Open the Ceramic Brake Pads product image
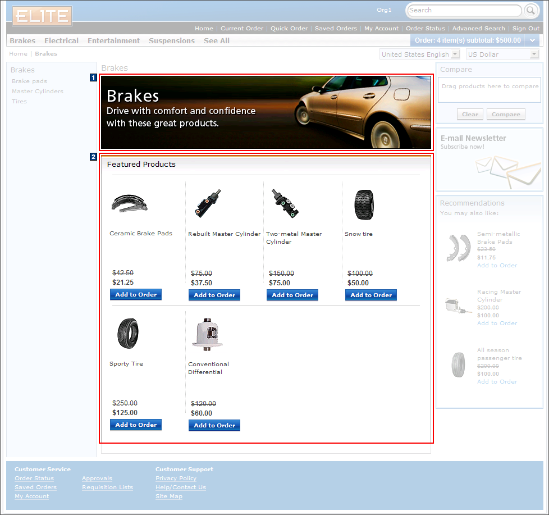Screen dimensions: 549x515 click(130, 203)
